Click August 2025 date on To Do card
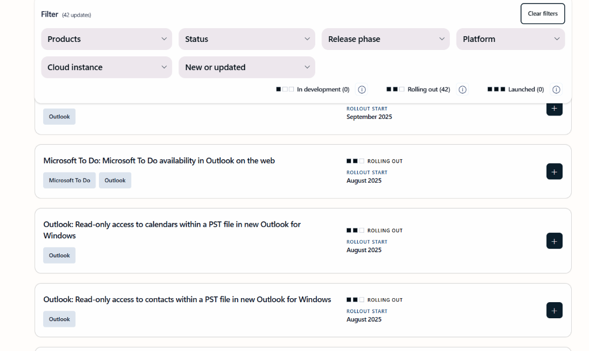 coord(364,180)
